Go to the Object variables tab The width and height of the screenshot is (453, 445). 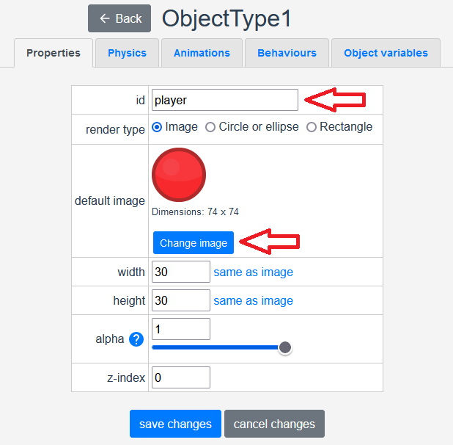[386, 53]
